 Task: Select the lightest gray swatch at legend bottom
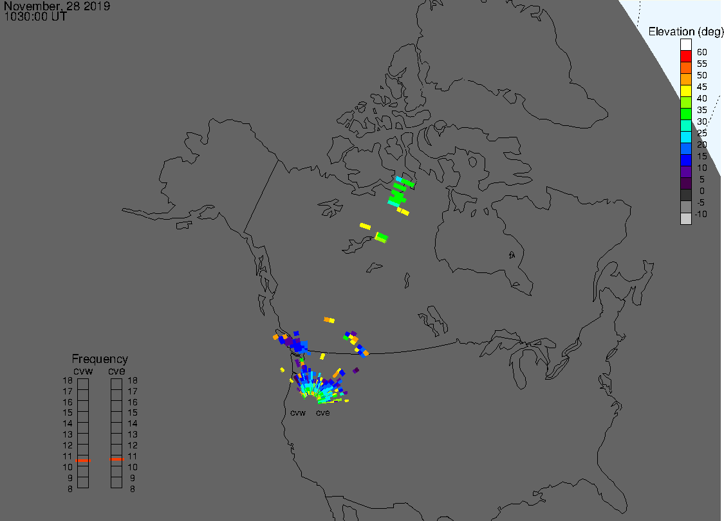point(685,218)
